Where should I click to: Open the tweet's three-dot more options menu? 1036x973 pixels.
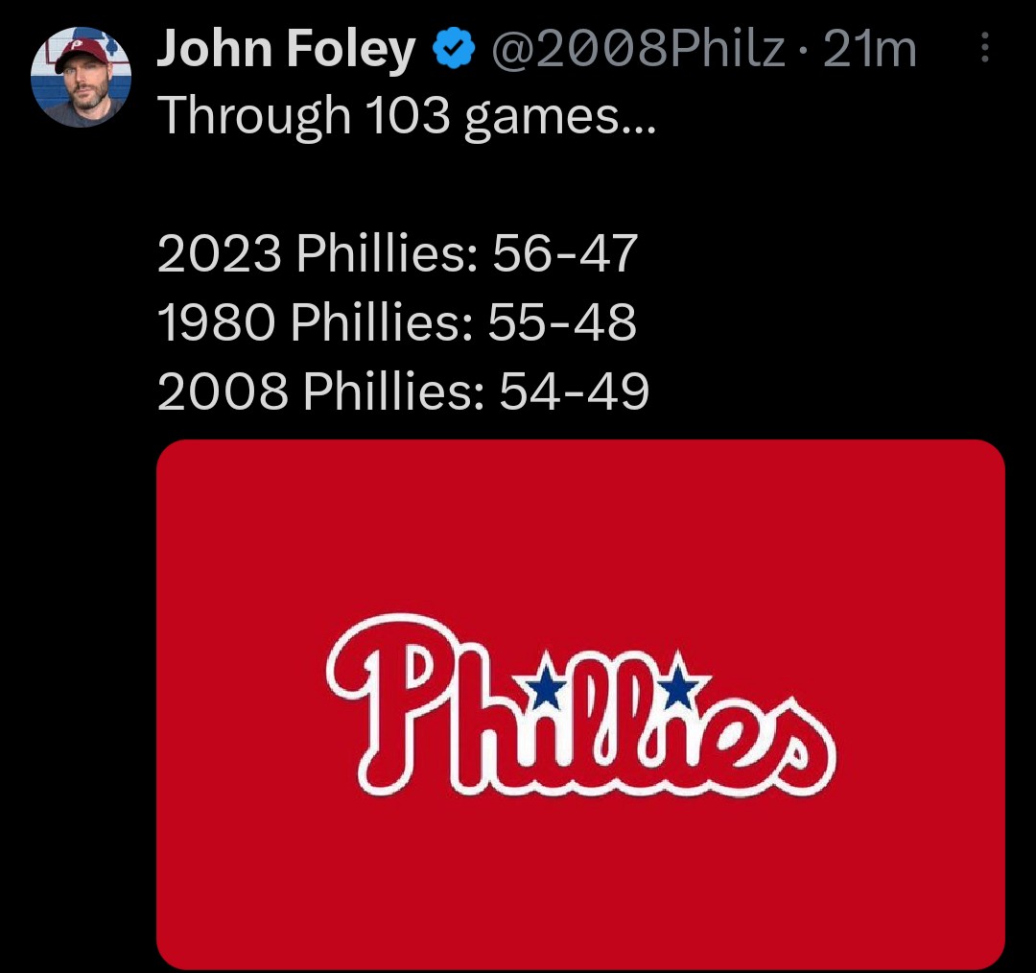pyautogui.click(x=984, y=49)
